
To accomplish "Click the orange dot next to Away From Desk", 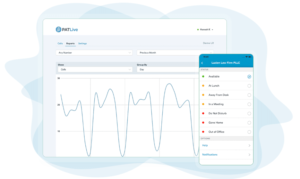I will click(203, 95).
